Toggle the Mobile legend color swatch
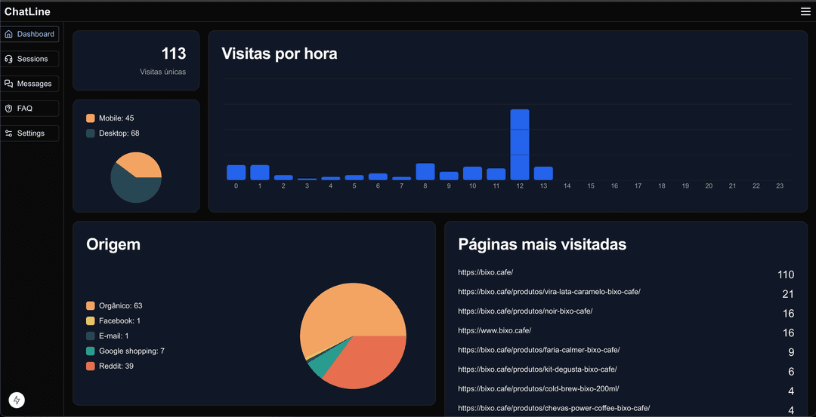Image resolution: width=816 pixels, height=417 pixels. click(91, 118)
